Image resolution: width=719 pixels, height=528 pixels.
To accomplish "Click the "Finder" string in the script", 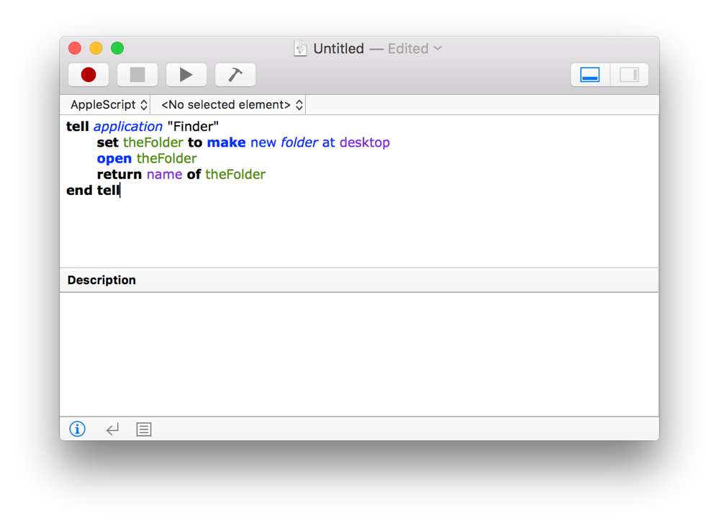I will coord(193,126).
